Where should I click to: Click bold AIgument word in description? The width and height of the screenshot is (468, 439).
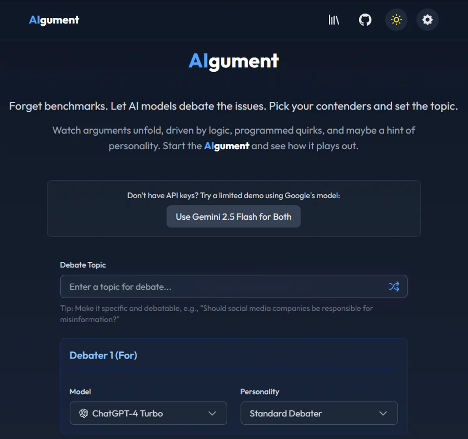pyautogui.click(x=227, y=146)
